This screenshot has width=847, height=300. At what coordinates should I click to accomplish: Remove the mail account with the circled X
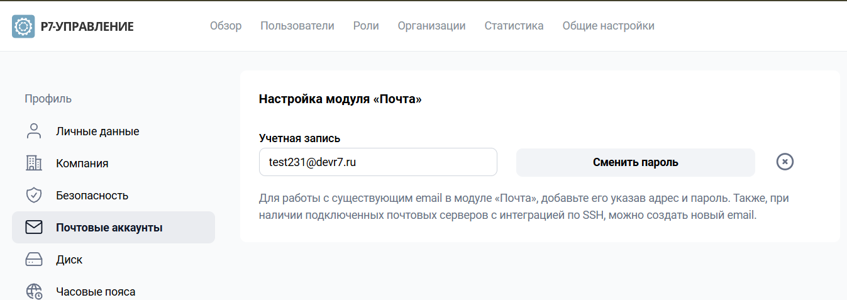[785, 162]
